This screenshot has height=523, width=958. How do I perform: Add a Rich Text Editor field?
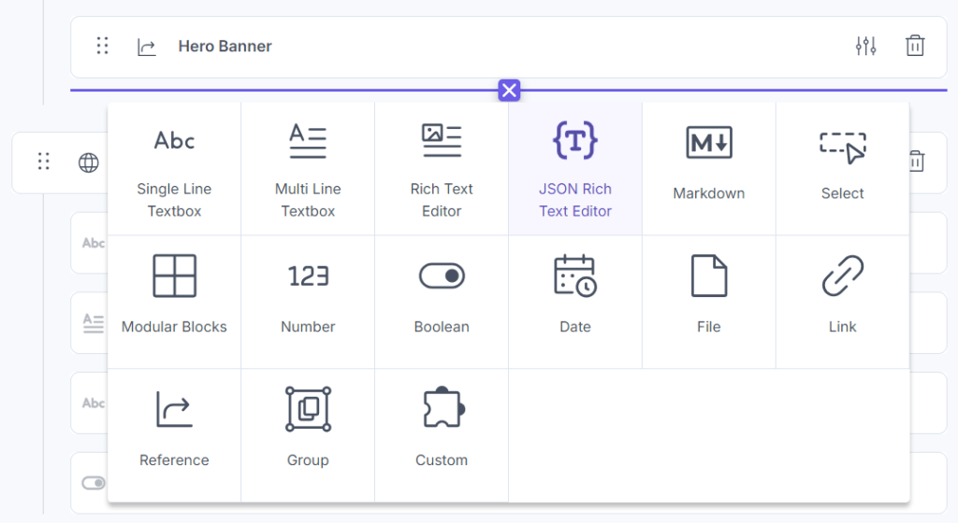click(x=442, y=169)
